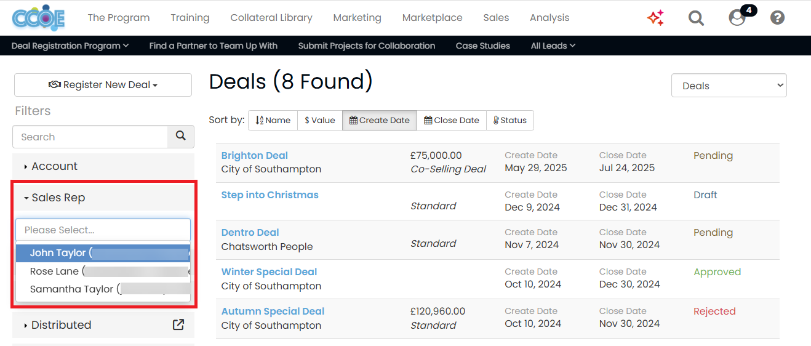Go to Collateral Library
The height and width of the screenshot is (346, 811).
[271, 18]
